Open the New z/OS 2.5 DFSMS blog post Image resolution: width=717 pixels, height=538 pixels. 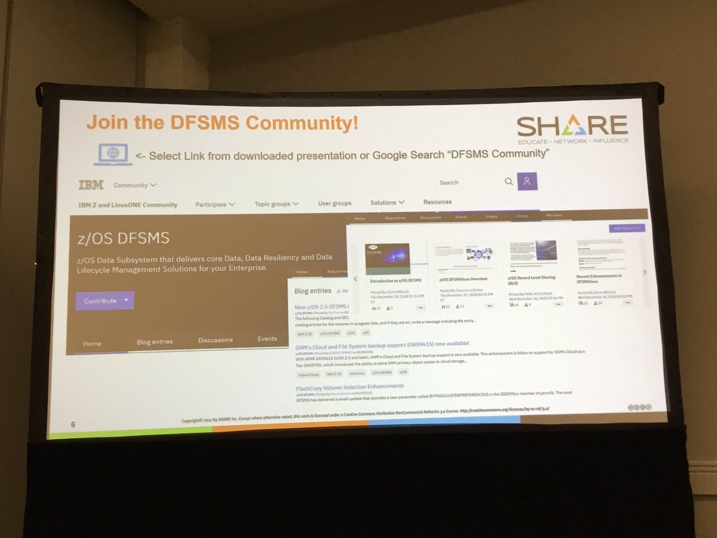point(321,307)
